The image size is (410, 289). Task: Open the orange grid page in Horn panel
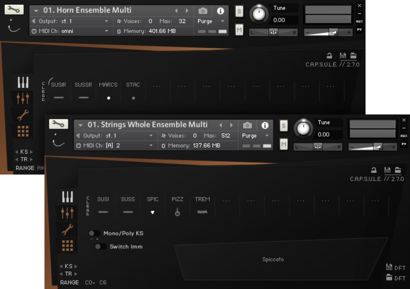point(23,131)
